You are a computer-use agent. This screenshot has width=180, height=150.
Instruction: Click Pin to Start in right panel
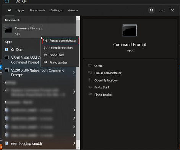102,88
